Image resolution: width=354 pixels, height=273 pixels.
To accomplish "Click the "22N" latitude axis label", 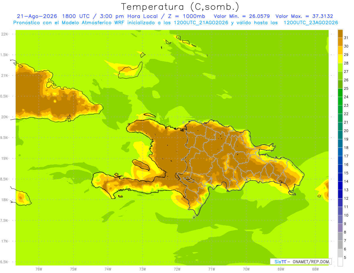I will coord(4,34).
